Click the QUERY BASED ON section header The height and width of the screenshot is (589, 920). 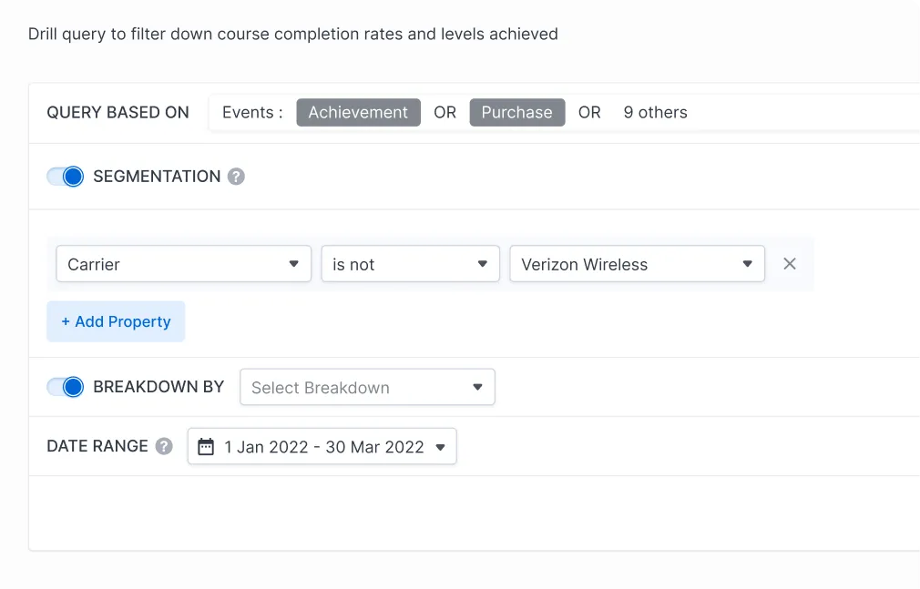click(x=118, y=112)
